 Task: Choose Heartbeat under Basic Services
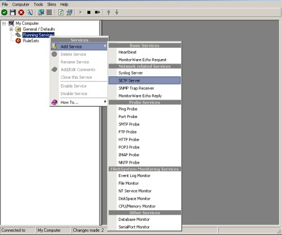pyautogui.click(x=144, y=52)
